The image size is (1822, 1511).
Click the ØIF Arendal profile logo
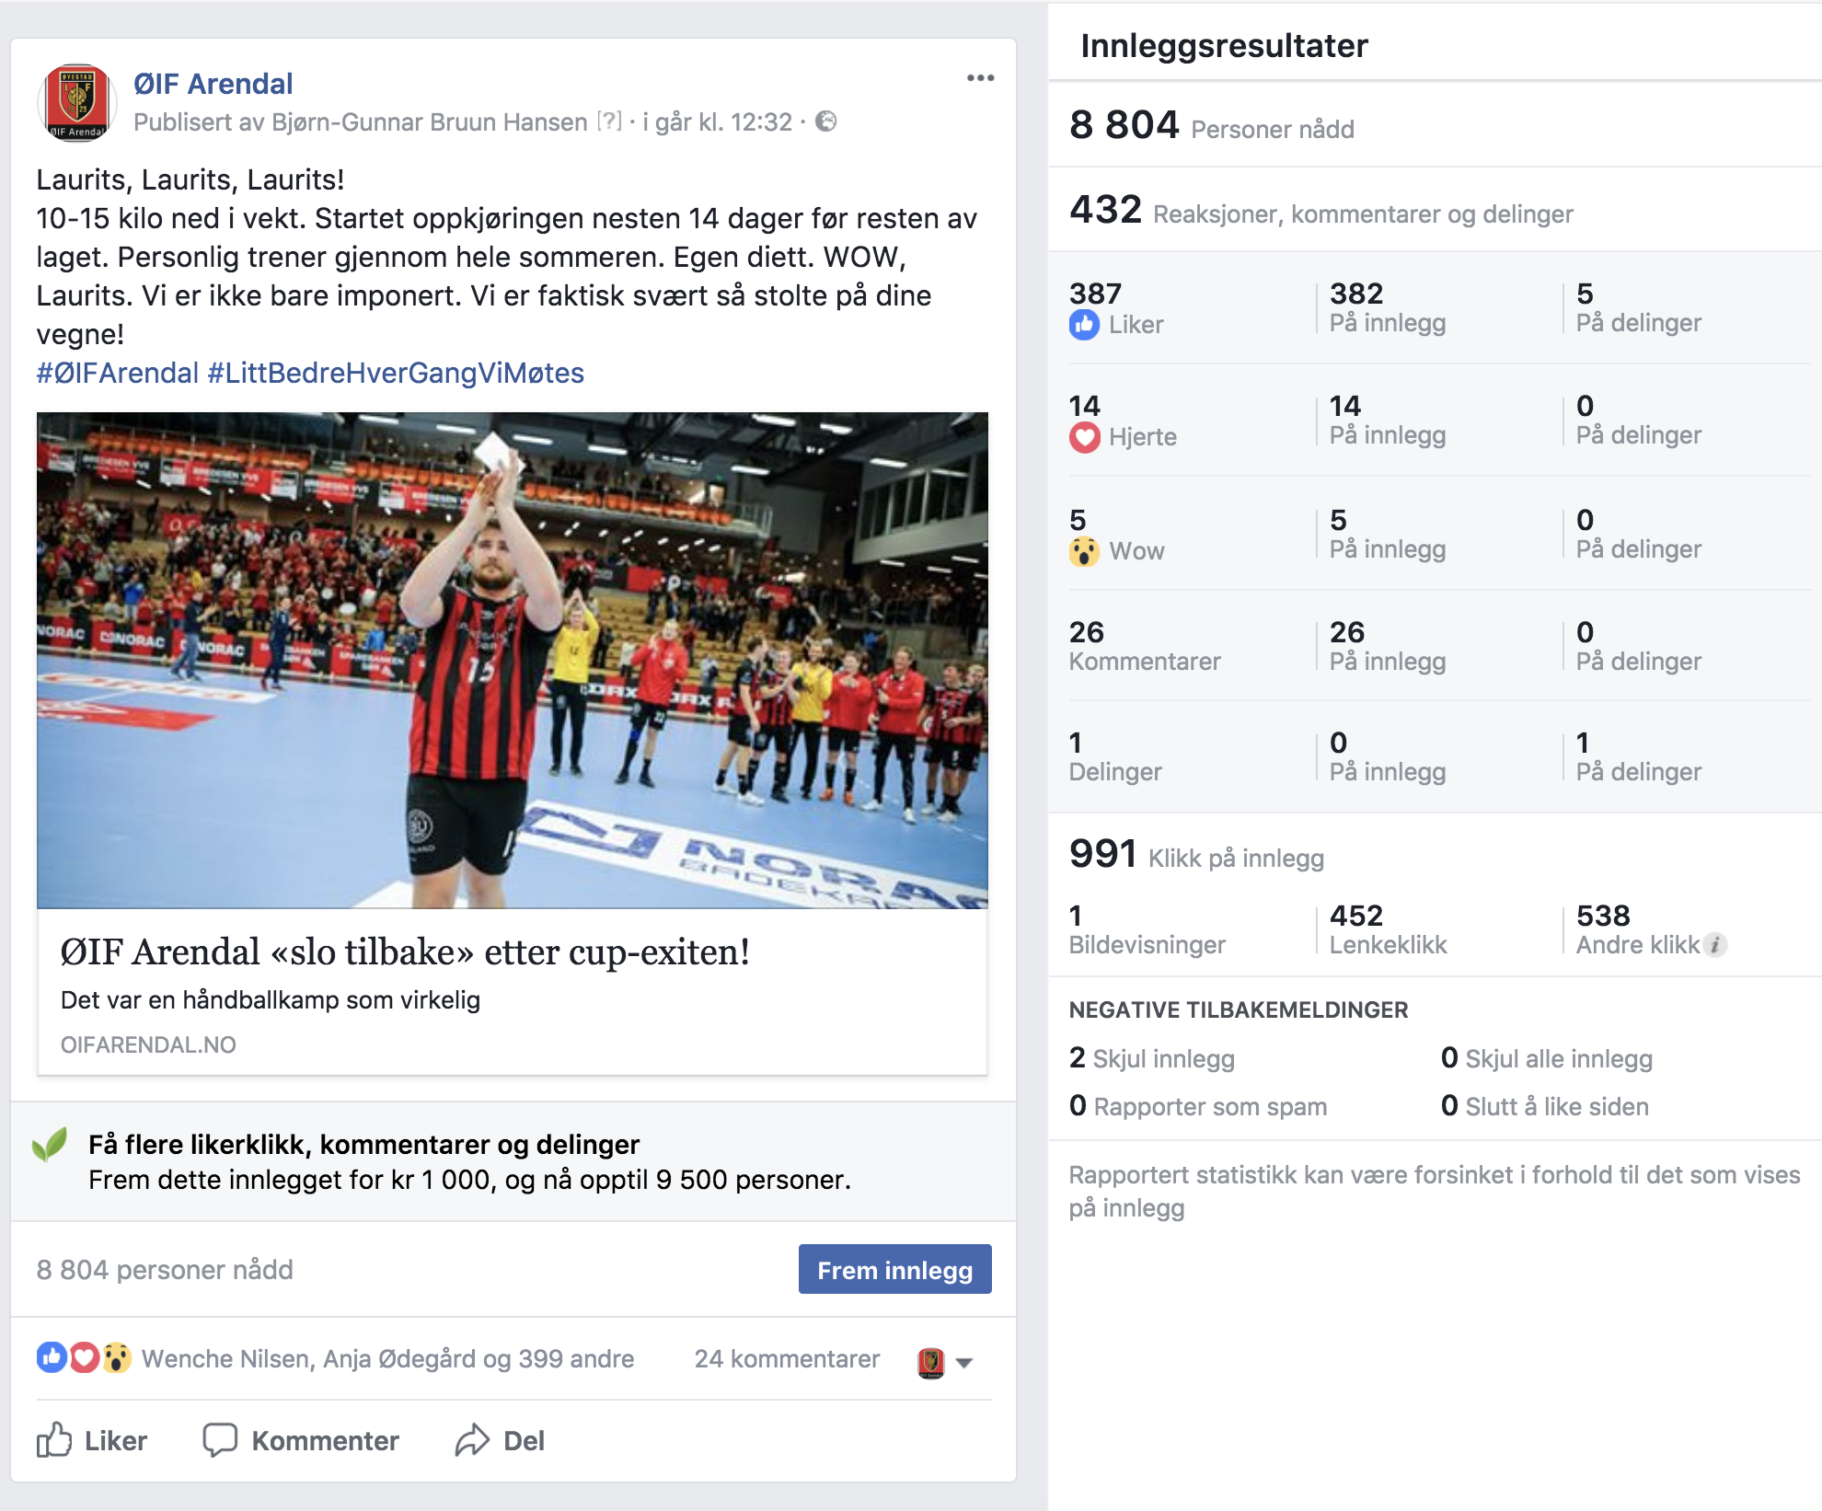coord(77,102)
